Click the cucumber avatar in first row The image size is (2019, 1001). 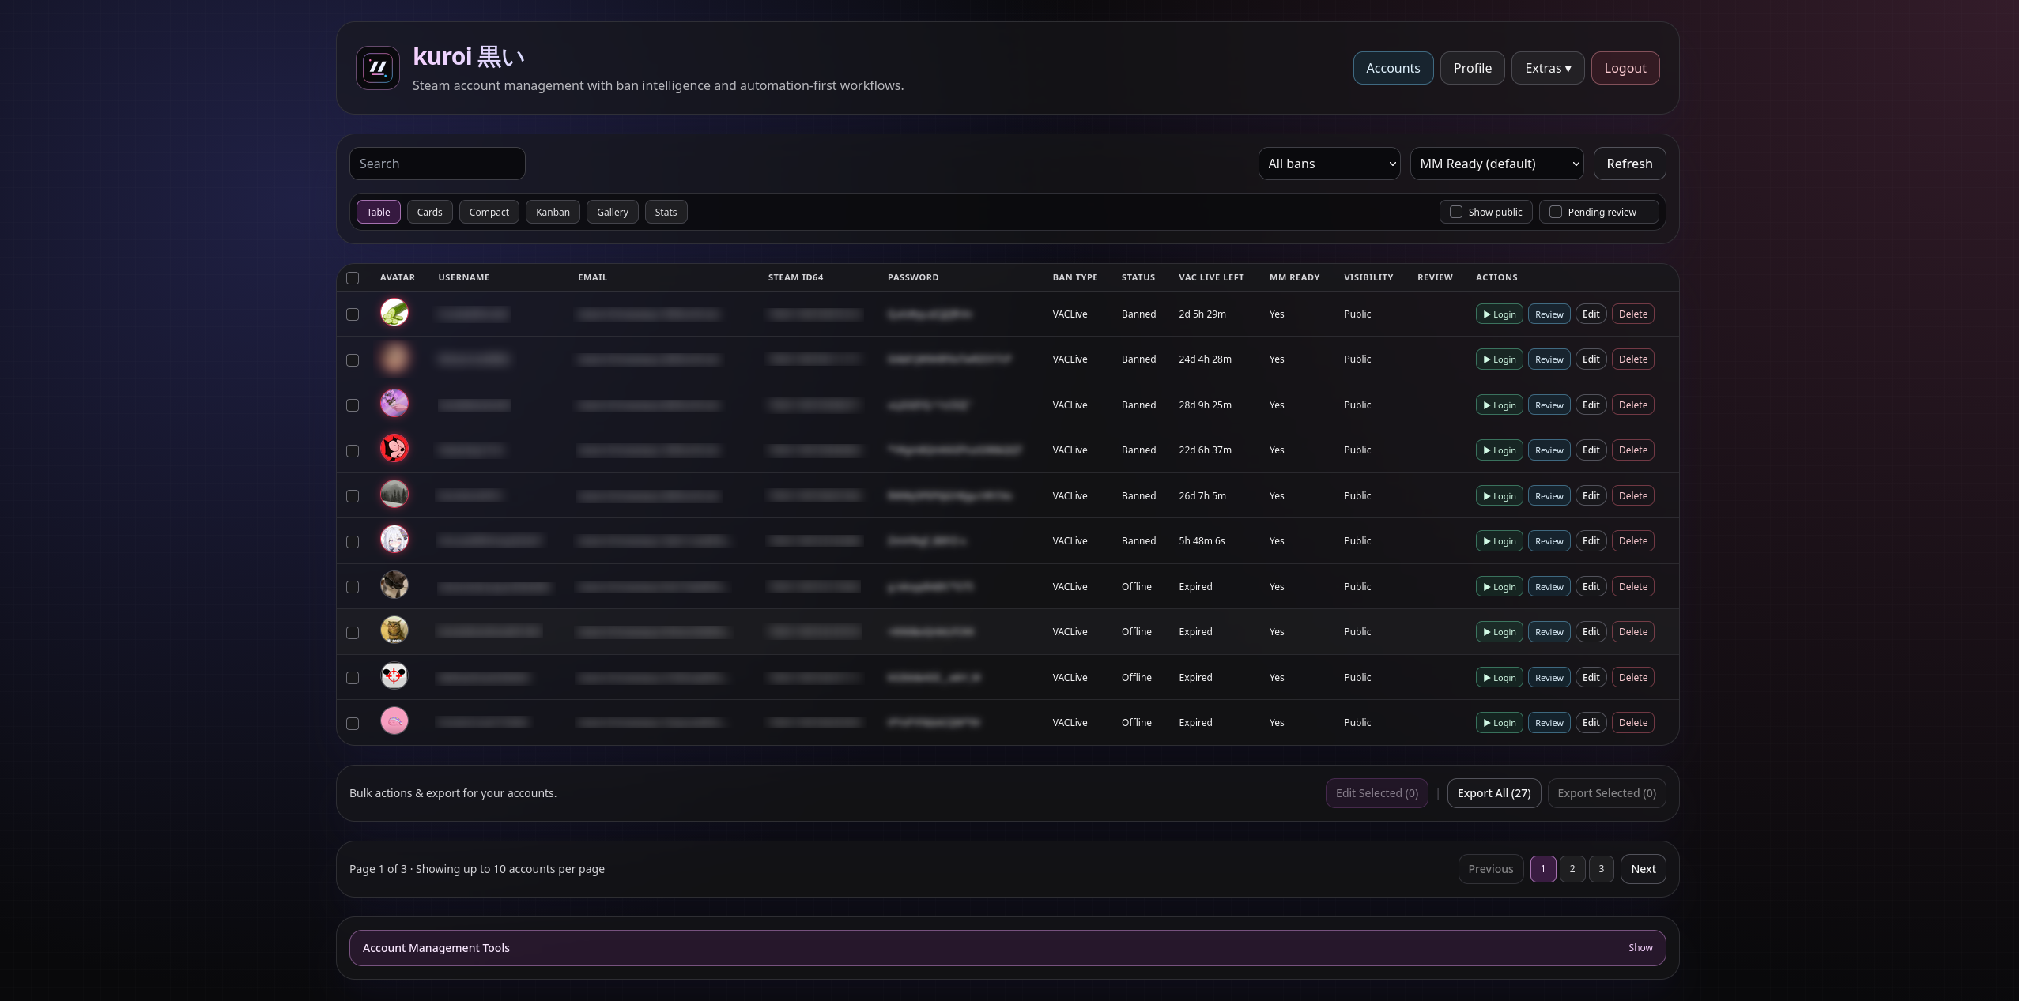click(394, 313)
